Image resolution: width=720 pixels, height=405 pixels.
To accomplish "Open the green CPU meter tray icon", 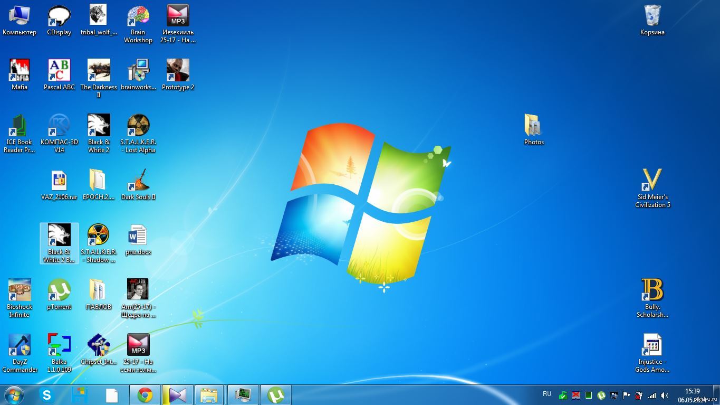I will [589, 395].
